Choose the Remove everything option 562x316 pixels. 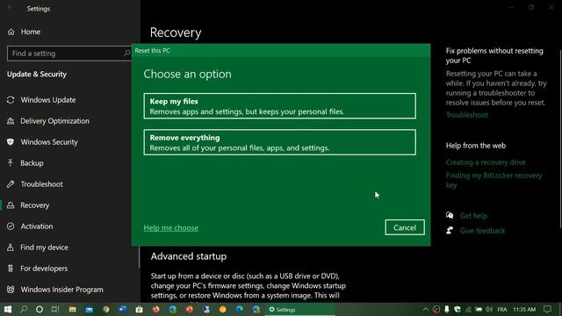[279, 142]
